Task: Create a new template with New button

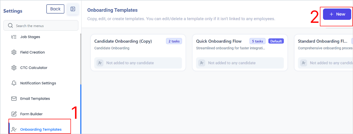Action: click(337, 14)
